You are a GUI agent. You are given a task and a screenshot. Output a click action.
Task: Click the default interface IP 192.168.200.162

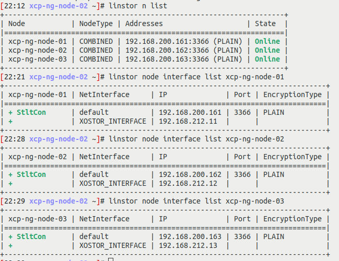pyautogui.click(x=190, y=174)
